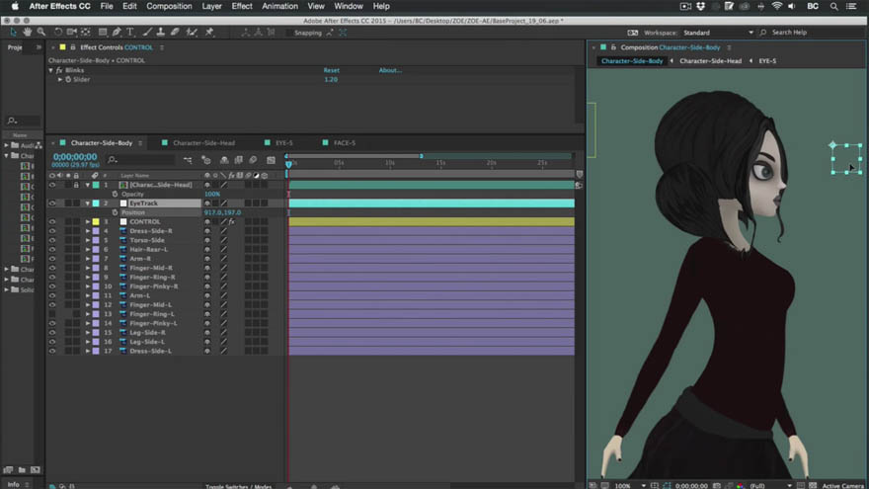This screenshot has width=869, height=489.
Task: Select the Eraser tool
Action: click(175, 33)
